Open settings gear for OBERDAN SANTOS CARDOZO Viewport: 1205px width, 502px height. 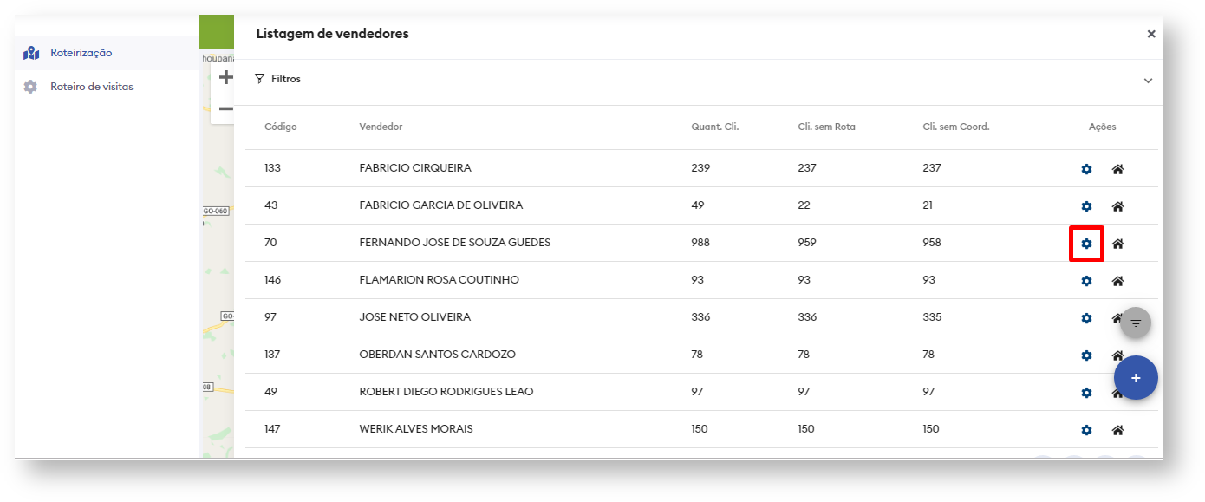click(1086, 355)
